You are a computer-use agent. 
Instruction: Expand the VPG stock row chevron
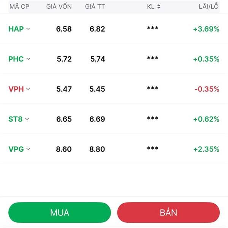point(28,149)
